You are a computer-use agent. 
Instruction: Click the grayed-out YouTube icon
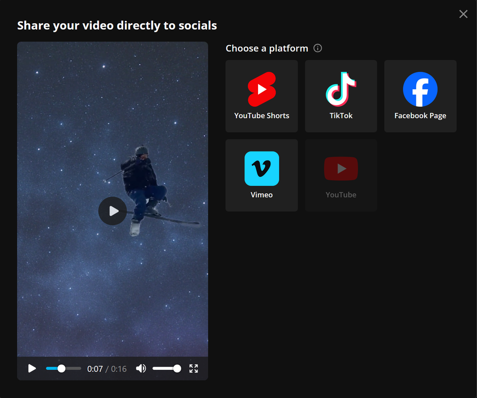tap(341, 168)
